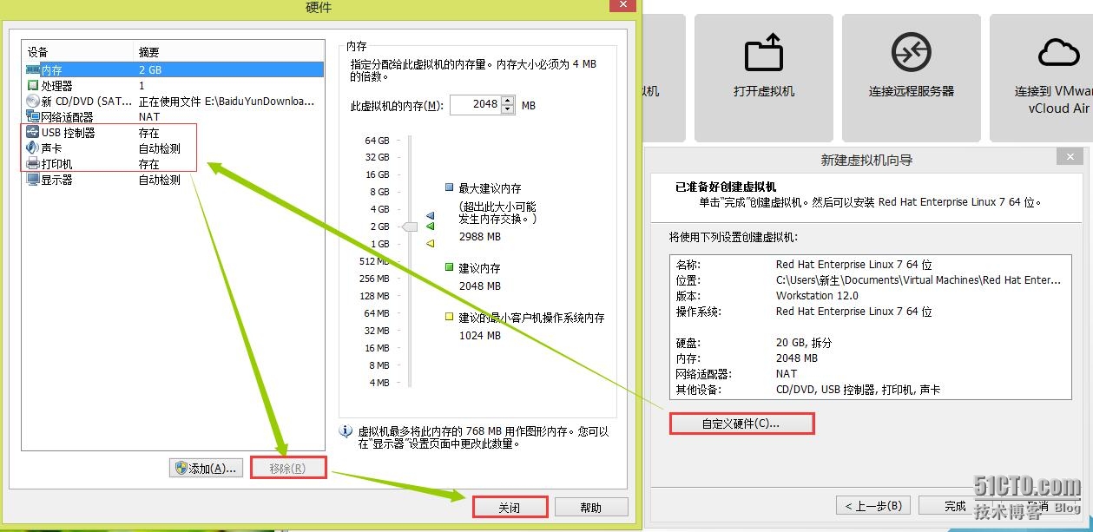The width and height of the screenshot is (1093, 532).
Task: Select the 显示器 display icon
Action: (33, 179)
